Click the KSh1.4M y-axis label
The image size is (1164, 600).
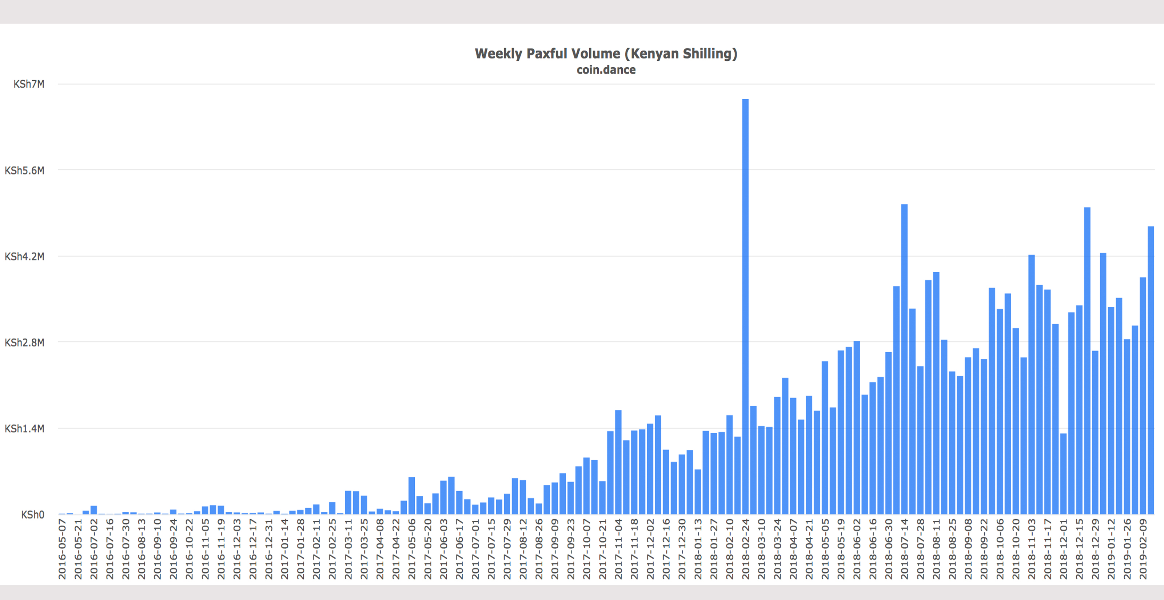(x=24, y=429)
